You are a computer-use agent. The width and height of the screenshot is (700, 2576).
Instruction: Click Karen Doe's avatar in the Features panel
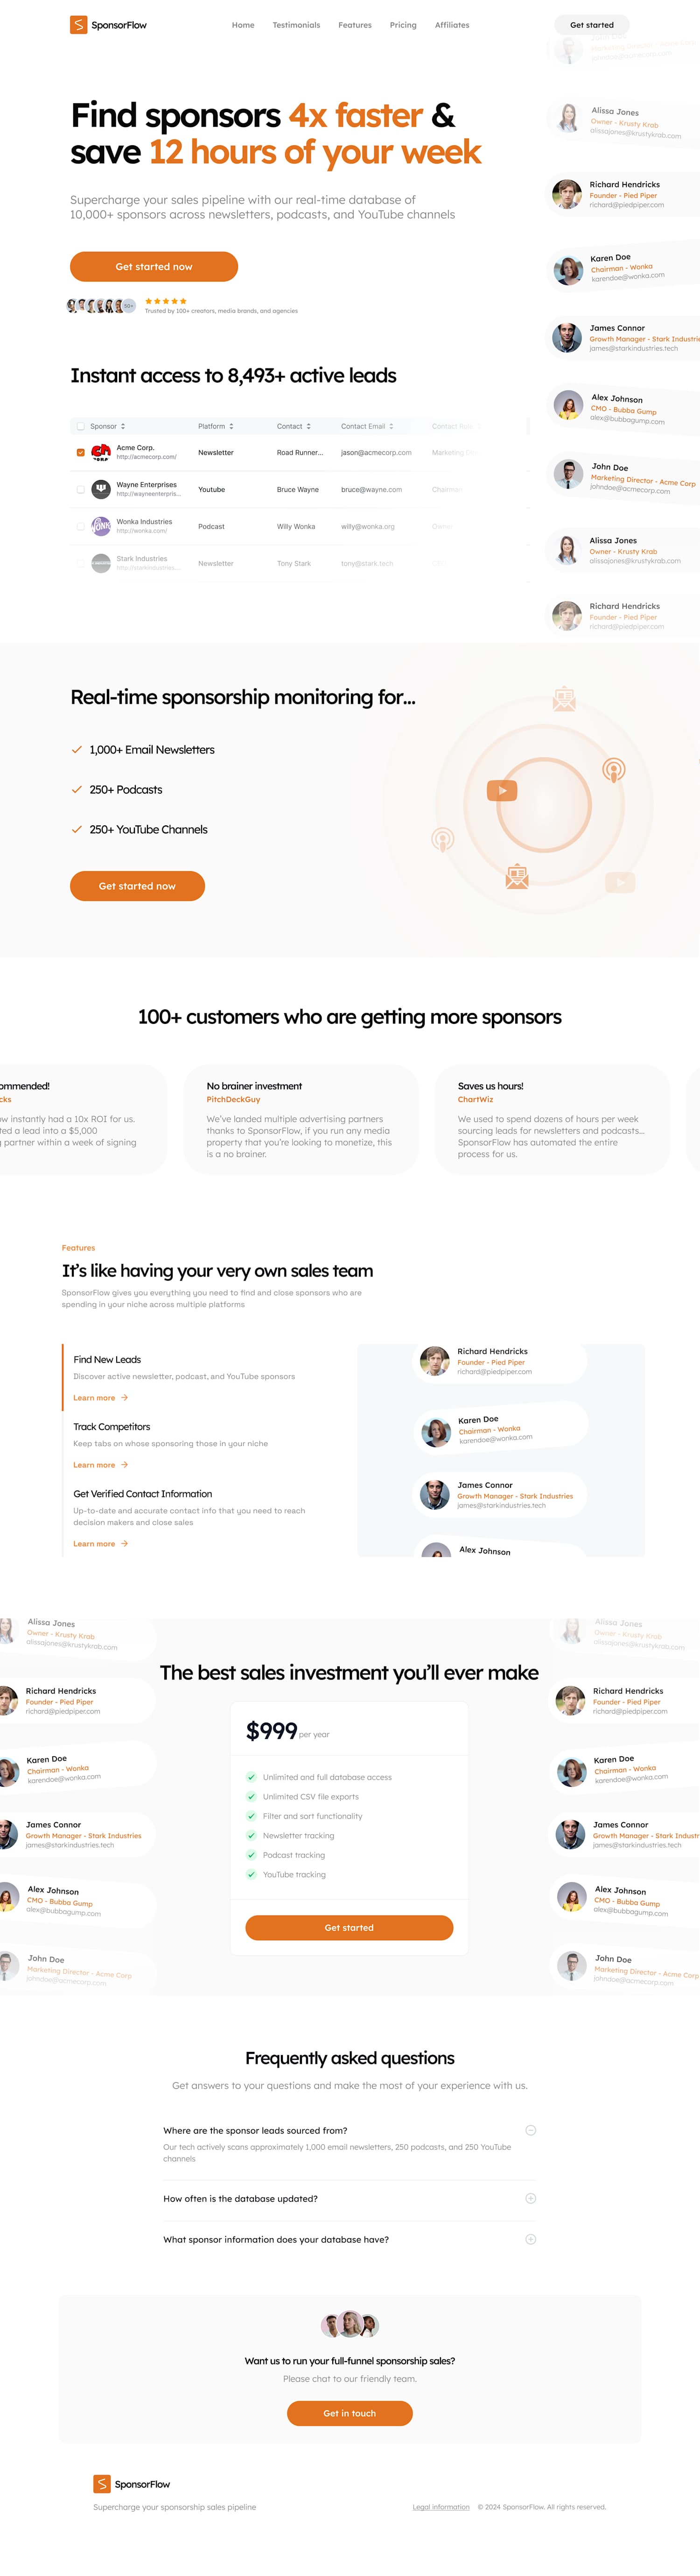click(436, 1433)
